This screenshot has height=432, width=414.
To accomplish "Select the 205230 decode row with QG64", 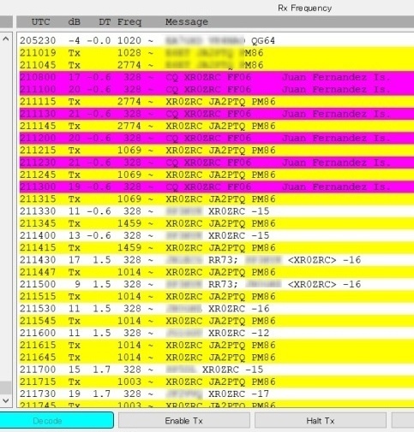I will [215, 40].
